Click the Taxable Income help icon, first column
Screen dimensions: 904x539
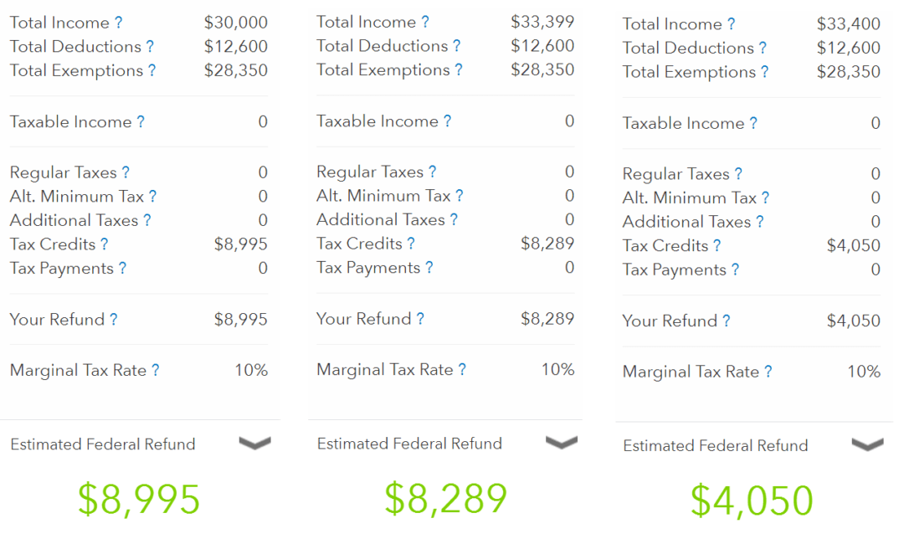(x=141, y=121)
